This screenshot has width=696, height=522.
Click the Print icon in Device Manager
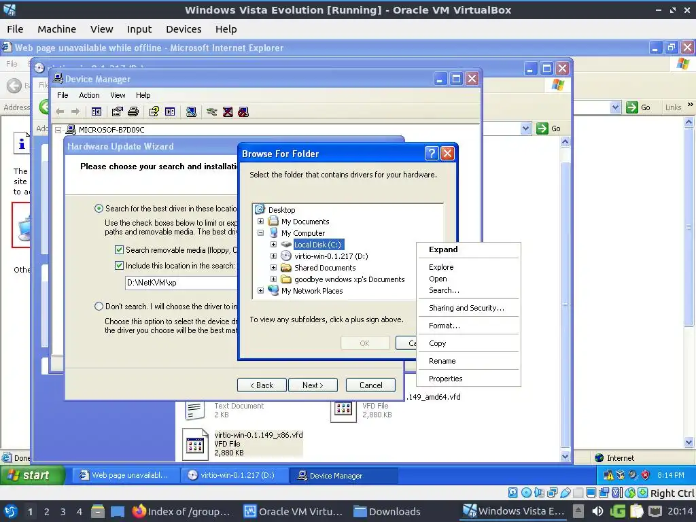(x=133, y=112)
